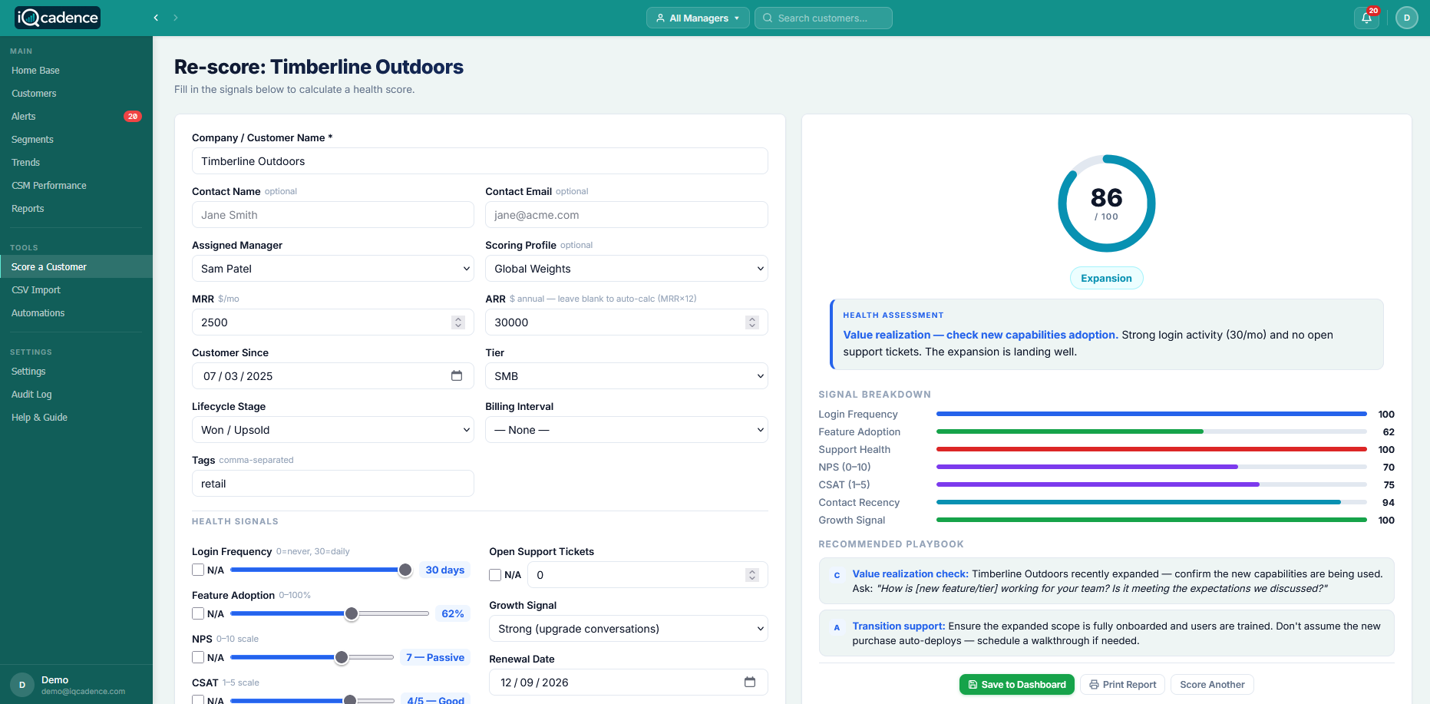Image resolution: width=1430 pixels, height=704 pixels.
Task: Click the Expansion badge above the health assessment
Action: [x=1106, y=278]
